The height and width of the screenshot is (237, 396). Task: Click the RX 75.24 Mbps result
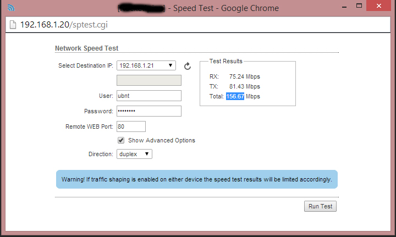244,76
